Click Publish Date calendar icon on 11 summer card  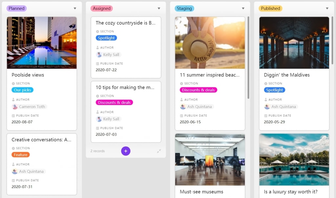point(181,116)
